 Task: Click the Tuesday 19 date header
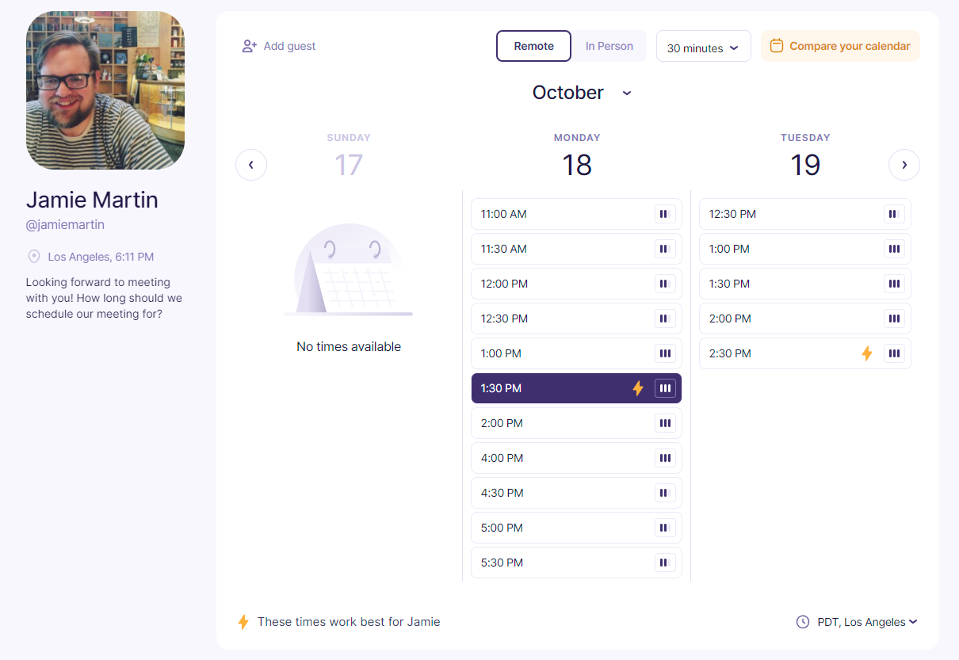[x=805, y=156]
